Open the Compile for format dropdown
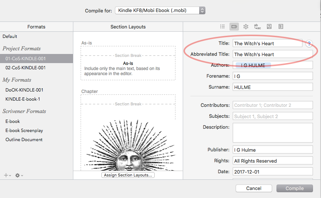The height and width of the screenshot is (198, 321). point(160,11)
